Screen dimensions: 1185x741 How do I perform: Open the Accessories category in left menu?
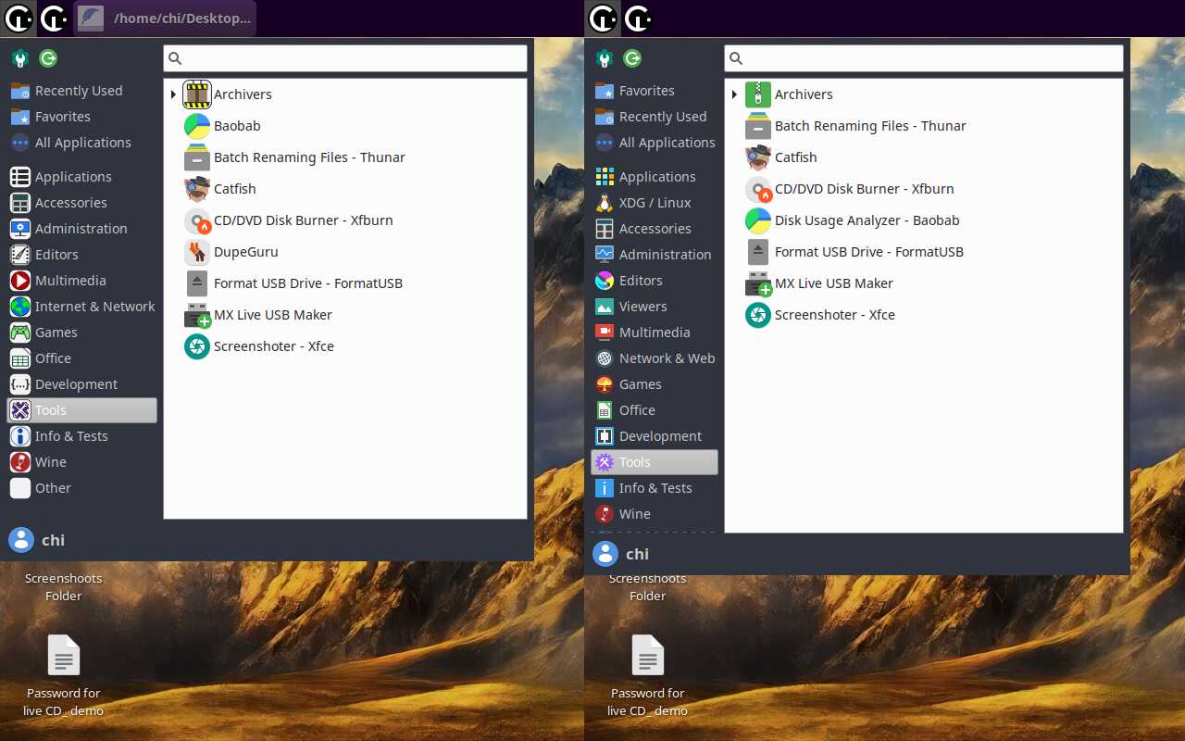[x=81, y=203]
